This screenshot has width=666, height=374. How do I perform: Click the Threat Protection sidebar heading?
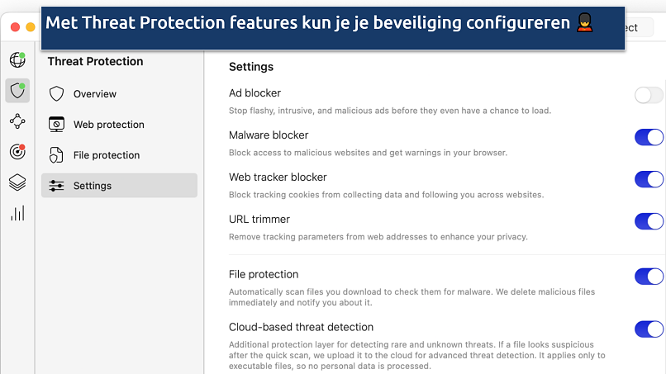(95, 61)
